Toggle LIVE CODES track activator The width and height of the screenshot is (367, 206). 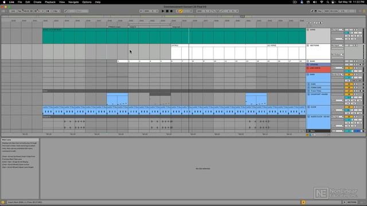tap(349, 68)
